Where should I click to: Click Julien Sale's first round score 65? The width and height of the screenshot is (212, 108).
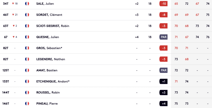pos(176,4)
